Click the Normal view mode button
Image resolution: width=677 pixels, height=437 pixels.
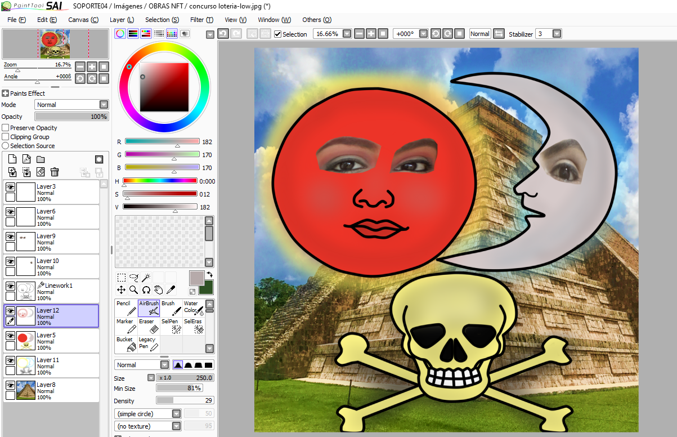coord(479,34)
